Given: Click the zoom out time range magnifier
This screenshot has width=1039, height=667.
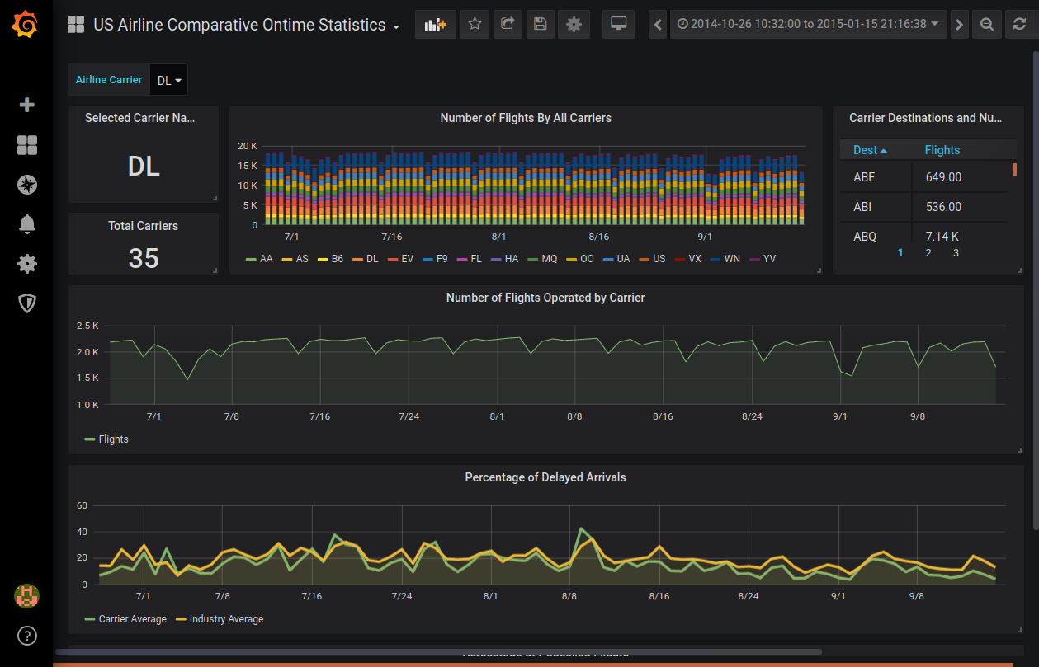Looking at the screenshot, I should [x=987, y=24].
